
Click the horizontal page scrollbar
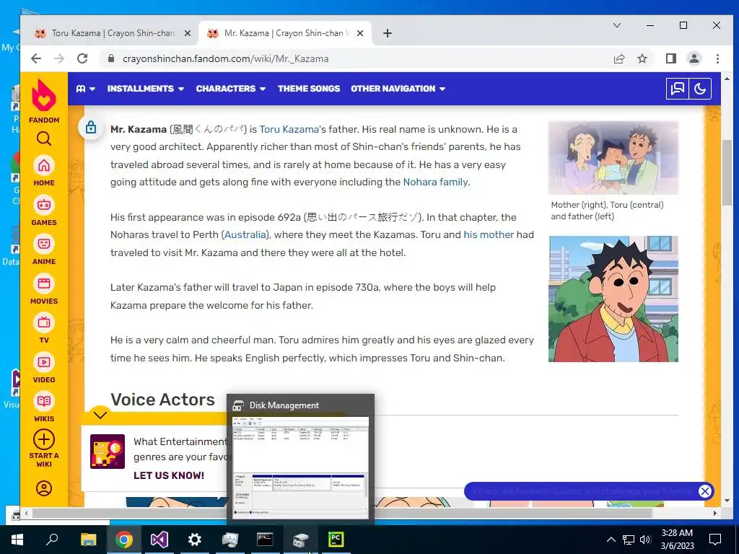pos(341,513)
